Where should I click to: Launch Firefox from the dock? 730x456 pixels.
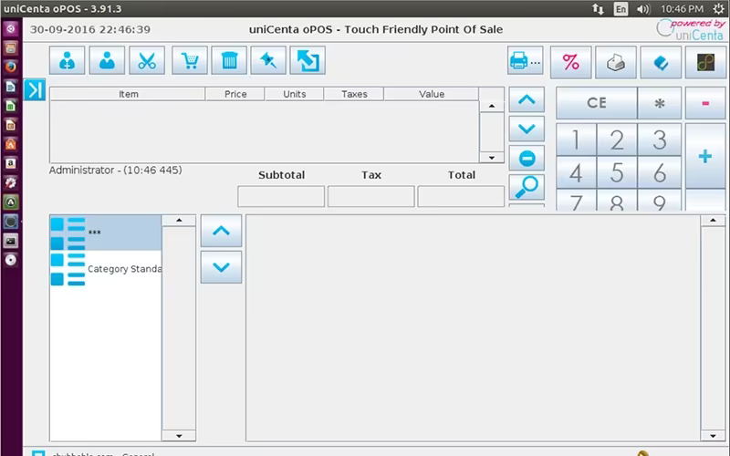coord(11,67)
